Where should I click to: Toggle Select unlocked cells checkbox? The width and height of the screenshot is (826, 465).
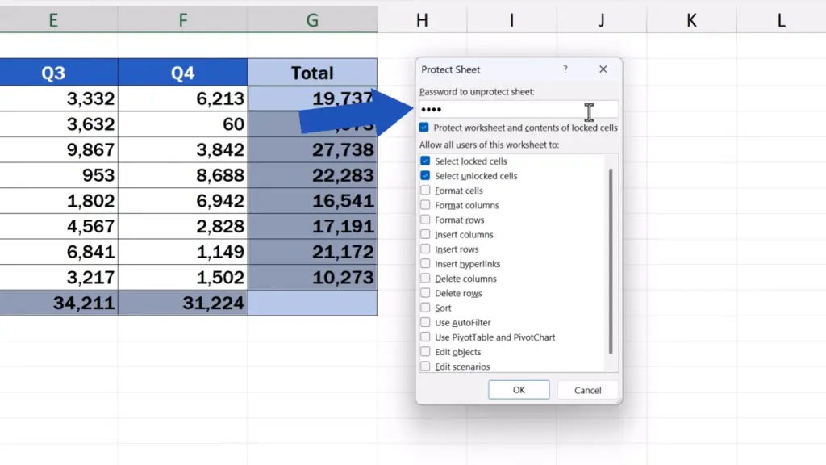click(426, 176)
